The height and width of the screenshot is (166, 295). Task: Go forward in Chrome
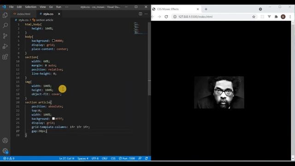[x=159, y=17]
